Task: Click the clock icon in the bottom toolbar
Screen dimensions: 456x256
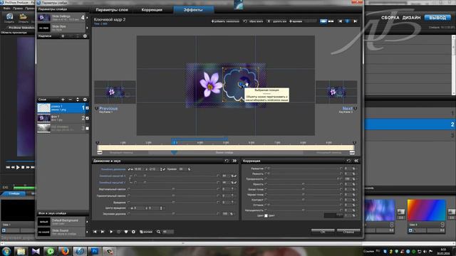Action: coord(118,232)
